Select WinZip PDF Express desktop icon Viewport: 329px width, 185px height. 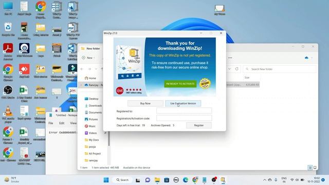coord(73,31)
